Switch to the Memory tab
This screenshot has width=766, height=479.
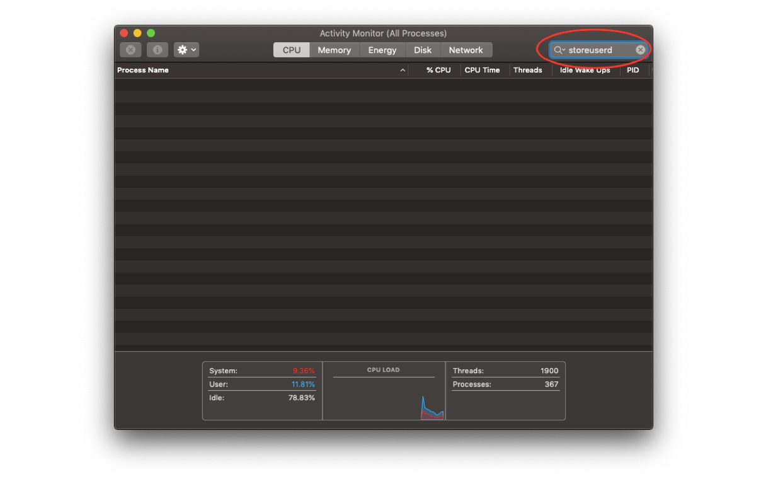(334, 50)
